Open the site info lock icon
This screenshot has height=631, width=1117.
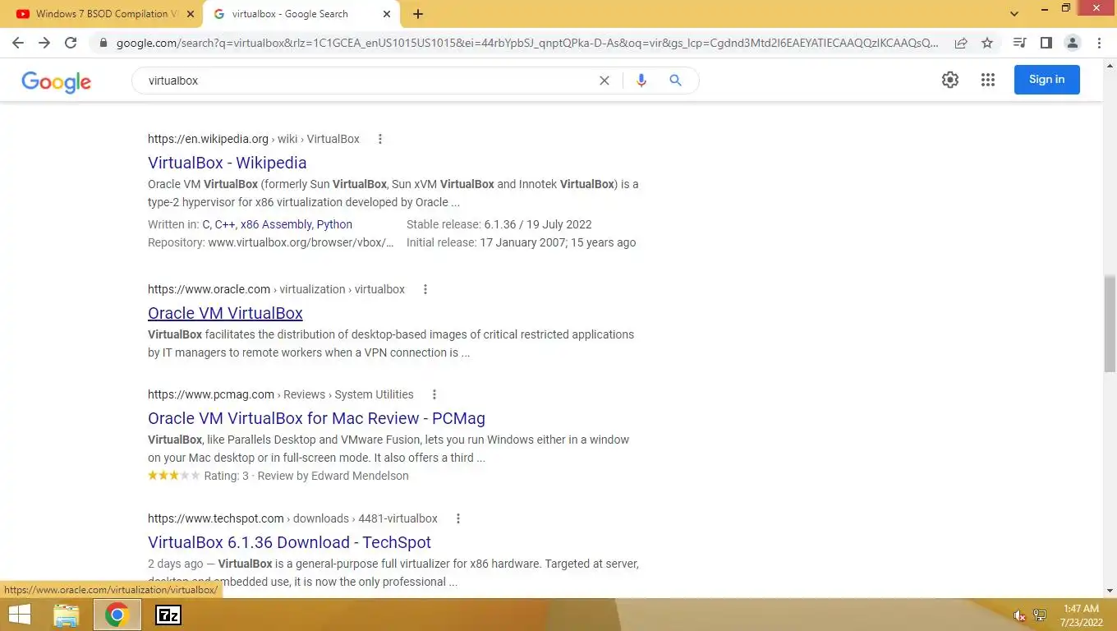pyautogui.click(x=103, y=43)
